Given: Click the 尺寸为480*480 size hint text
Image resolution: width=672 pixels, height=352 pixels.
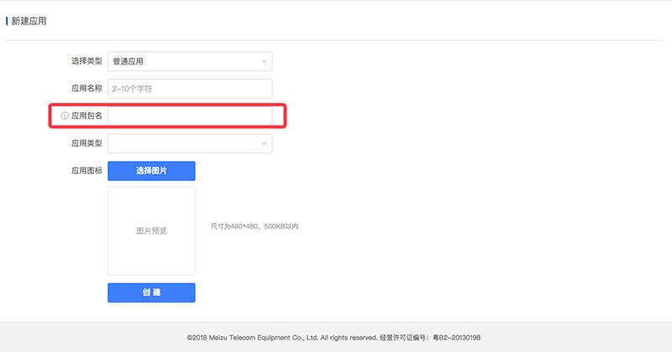Looking at the screenshot, I should (x=254, y=226).
